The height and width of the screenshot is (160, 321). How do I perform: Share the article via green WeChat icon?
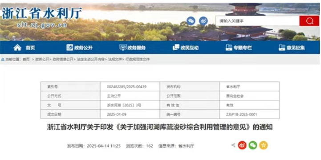pos(253,145)
